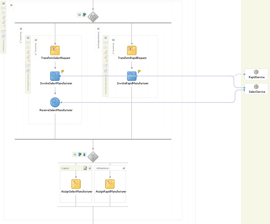Collapse the Sequence_2 scope
The width and height of the screenshot is (270, 224).
click(x=20, y=29)
